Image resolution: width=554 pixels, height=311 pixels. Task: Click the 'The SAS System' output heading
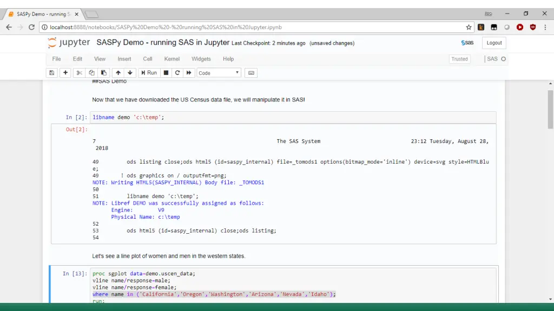coord(299,141)
